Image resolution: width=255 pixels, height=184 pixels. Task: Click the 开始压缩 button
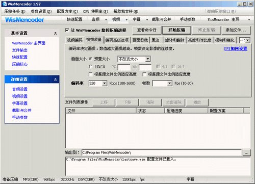[x=177, y=30]
